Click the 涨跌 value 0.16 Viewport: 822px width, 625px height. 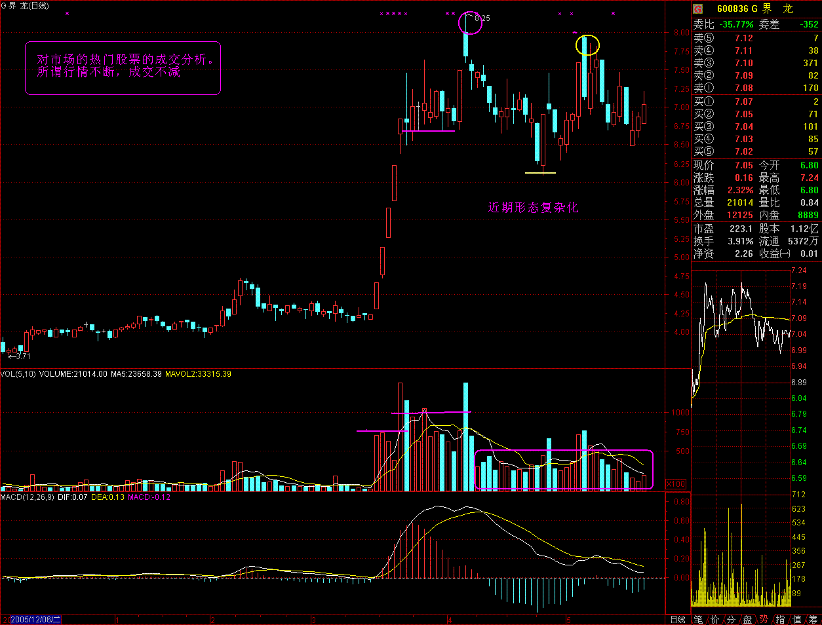coord(744,178)
